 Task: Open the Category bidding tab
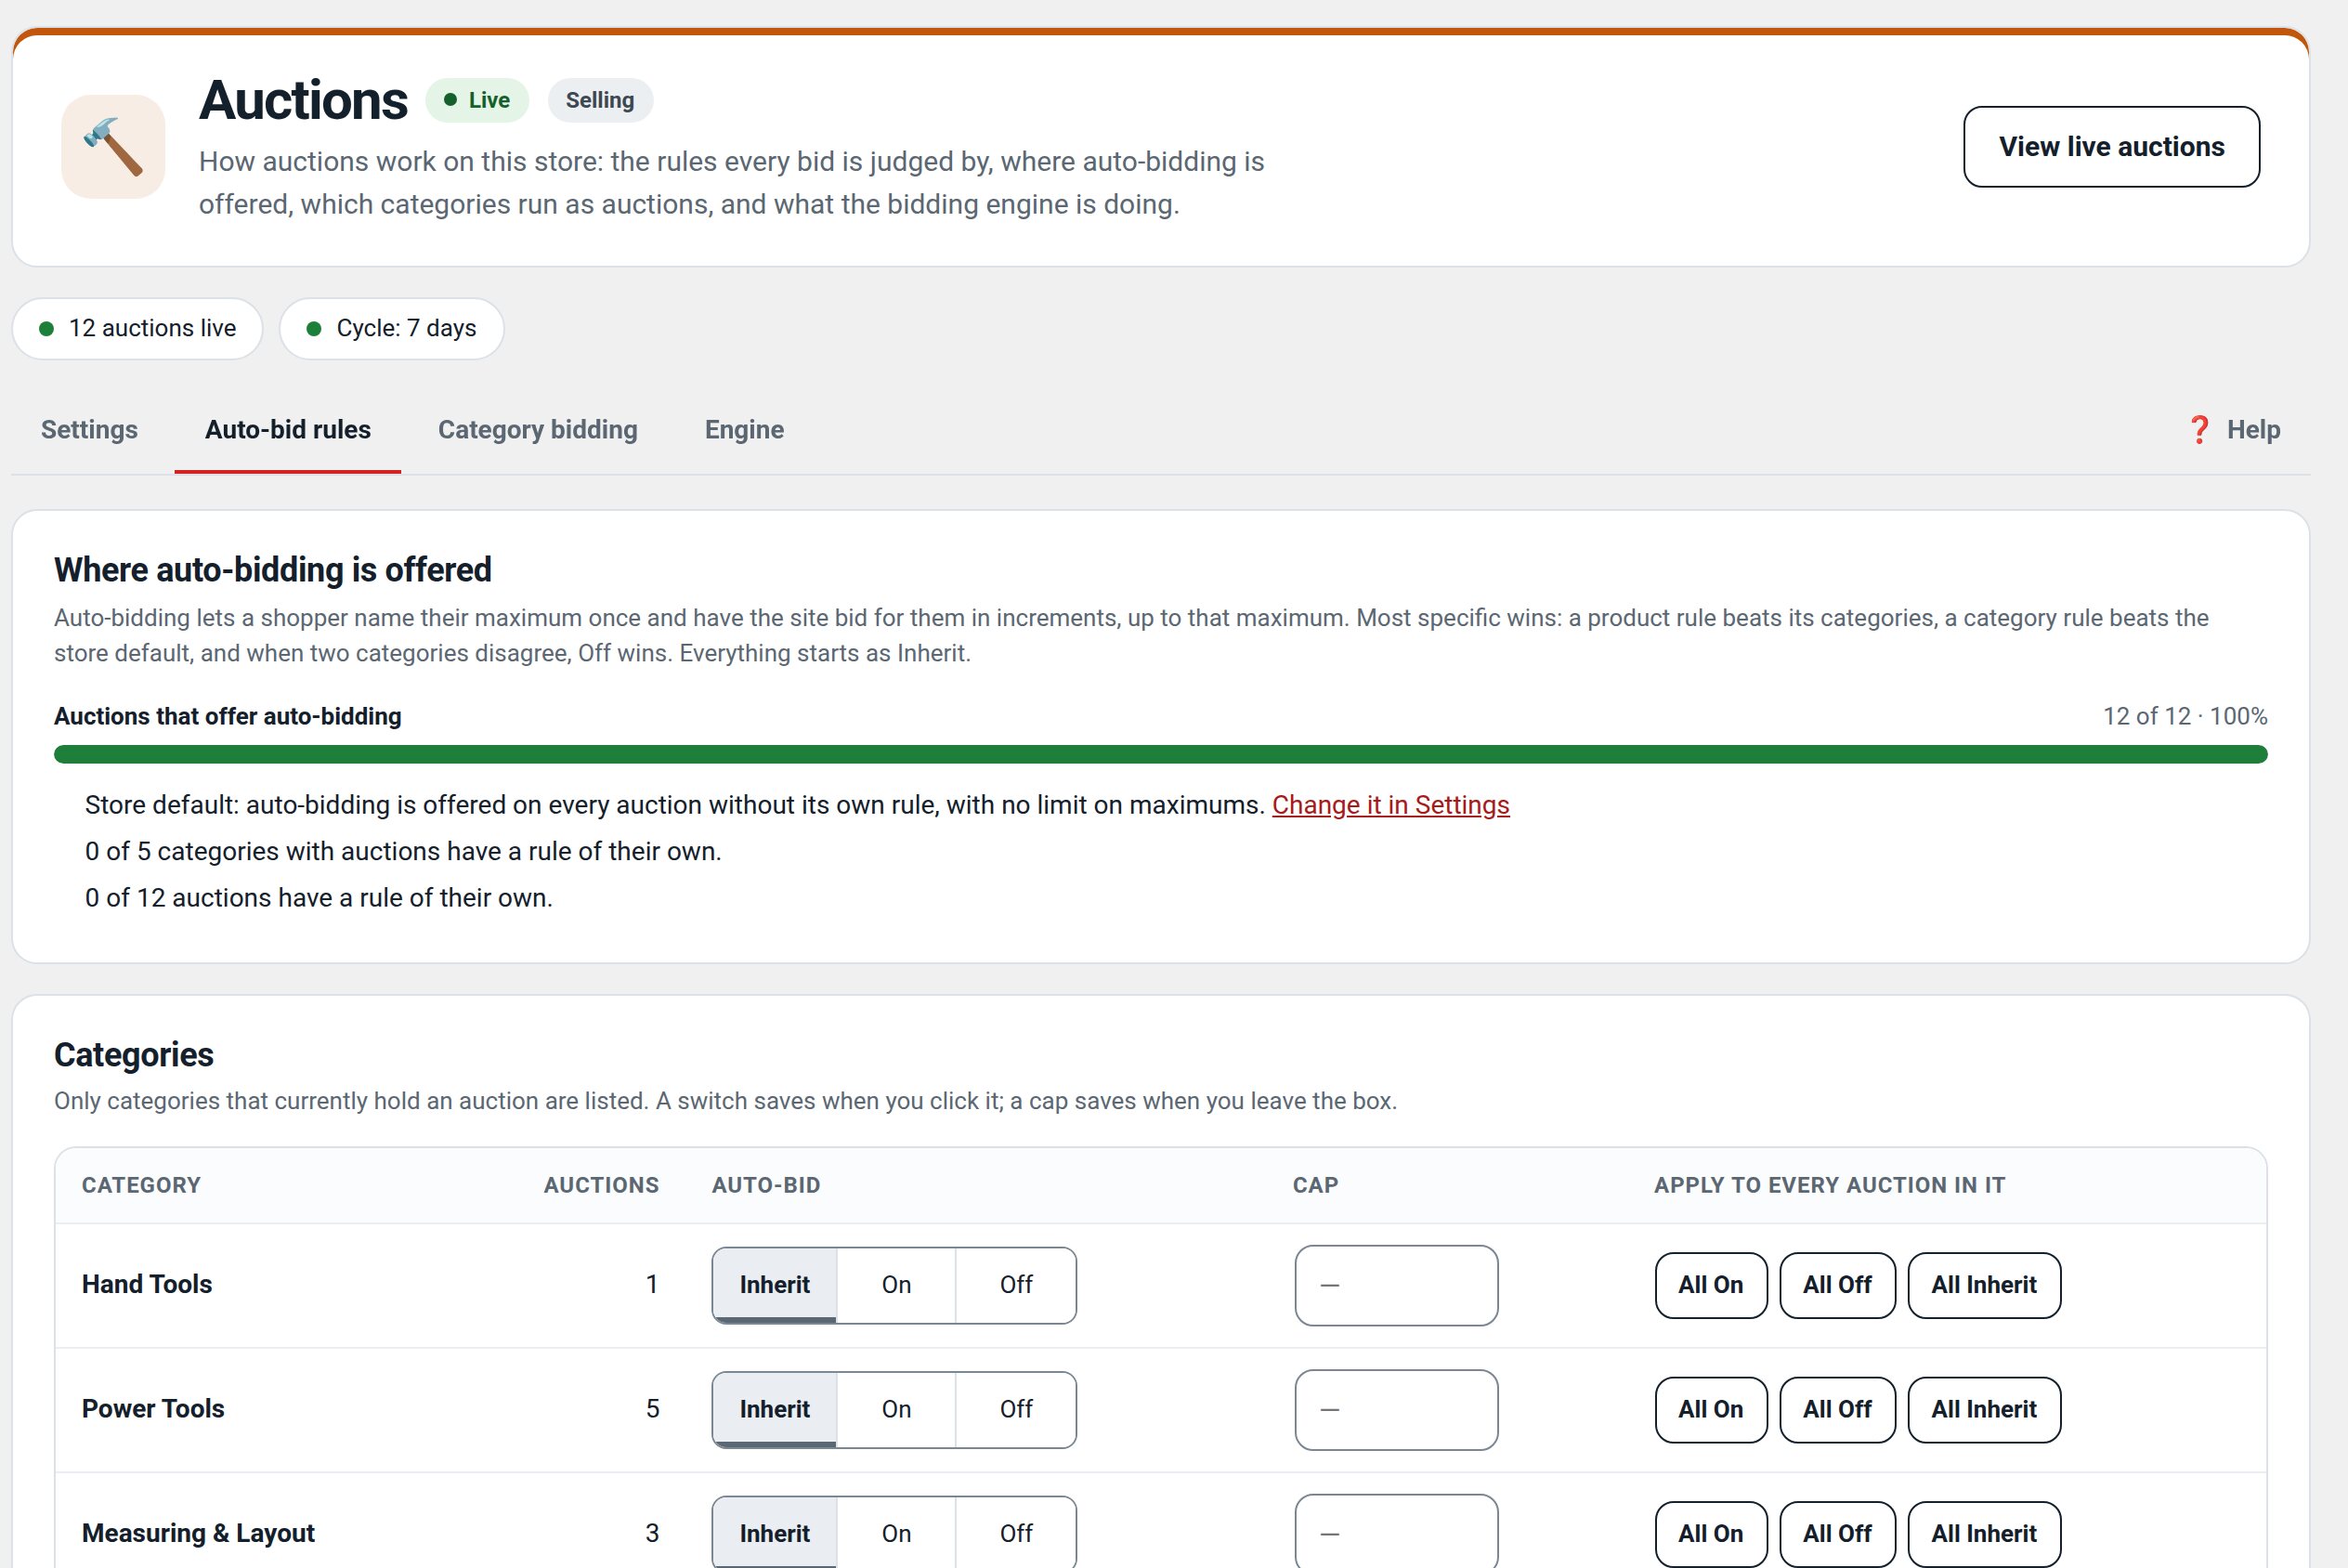click(538, 430)
